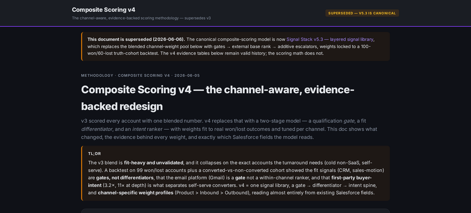Click the 'Composite Scoring v4' header title
The height and width of the screenshot is (213, 471).
(104, 9)
